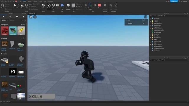Toggle the Join Surfaces checkbox

[30, 9]
